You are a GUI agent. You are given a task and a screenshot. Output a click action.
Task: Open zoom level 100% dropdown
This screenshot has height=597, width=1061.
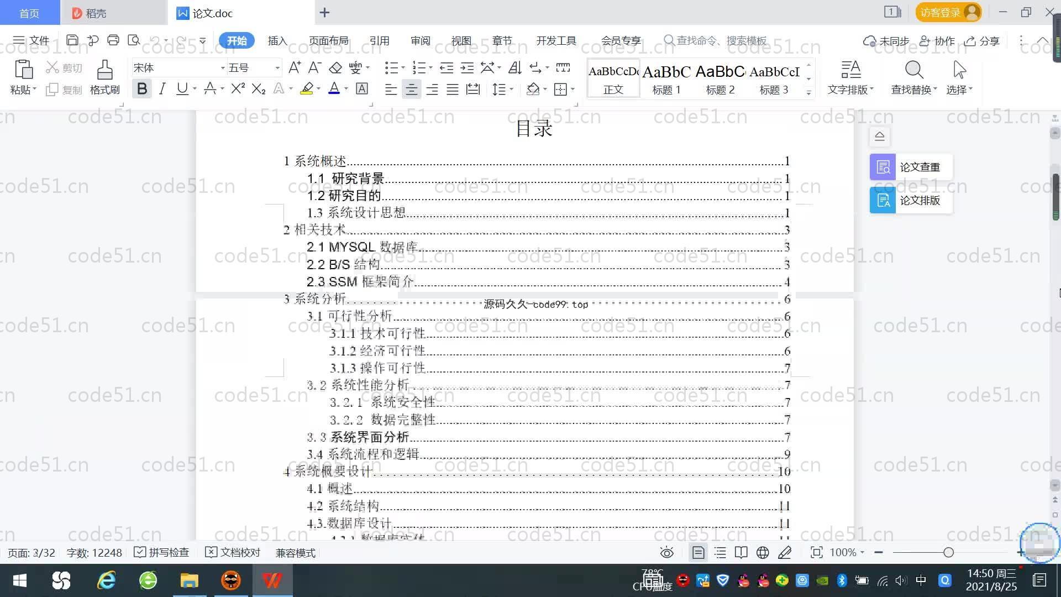[847, 553]
